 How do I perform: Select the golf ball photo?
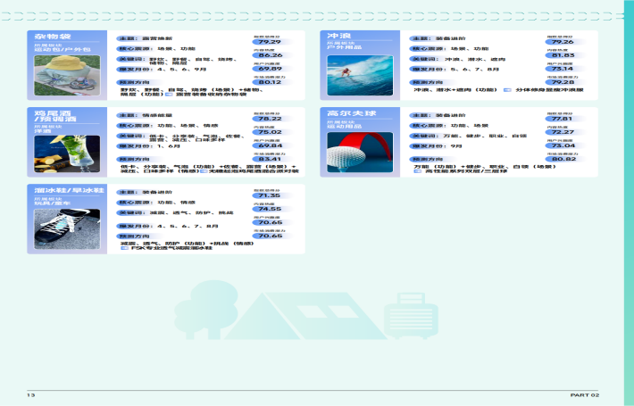359,149
